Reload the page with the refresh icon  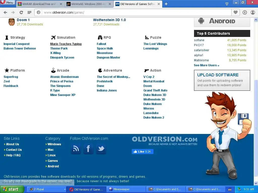(21, 13)
